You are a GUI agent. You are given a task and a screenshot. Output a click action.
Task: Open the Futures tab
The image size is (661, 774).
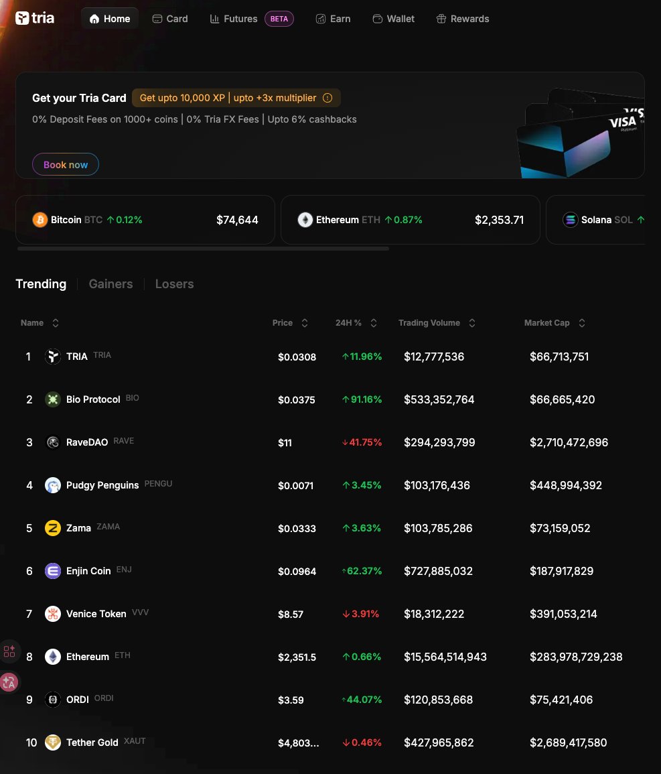(234, 19)
